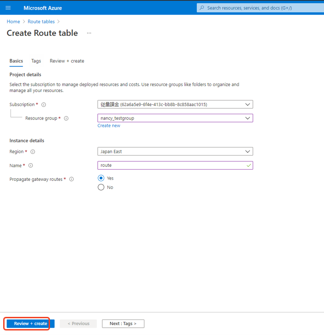Show info tooltip for Region
This screenshot has height=335, width=324.
coord(33,152)
